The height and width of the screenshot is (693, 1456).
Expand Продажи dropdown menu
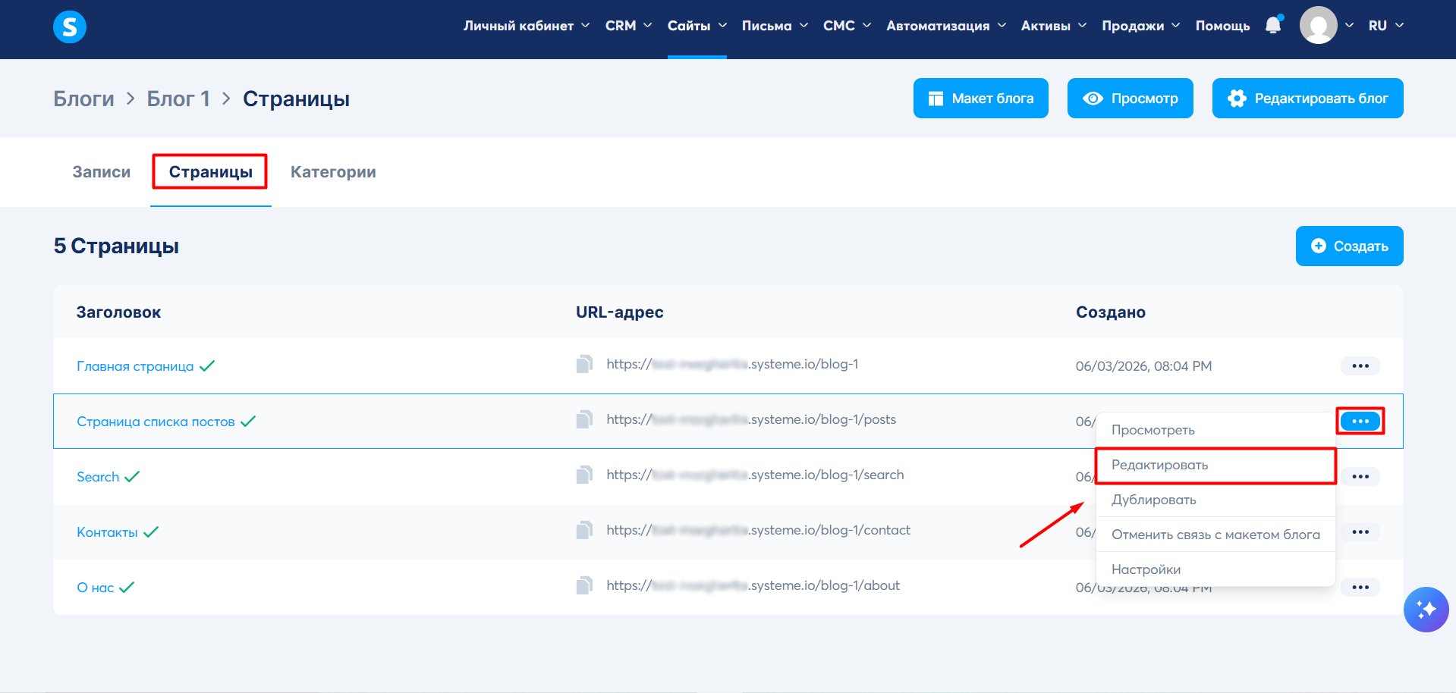tap(1141, 26)
